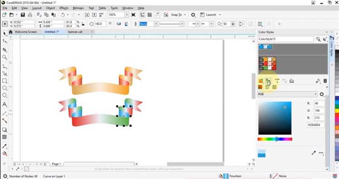The height and width of the screenshot is (179, 339).
Task: Switch to the Welcome Screen tab
Action: (26, 32)
